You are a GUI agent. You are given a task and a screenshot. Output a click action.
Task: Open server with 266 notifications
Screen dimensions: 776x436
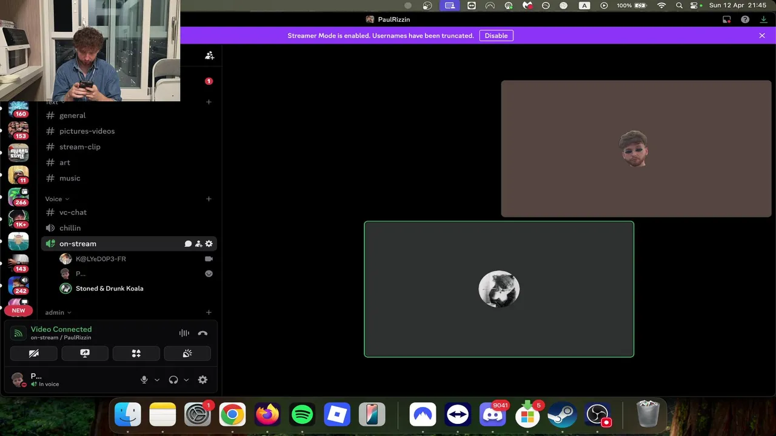[18, 197]
